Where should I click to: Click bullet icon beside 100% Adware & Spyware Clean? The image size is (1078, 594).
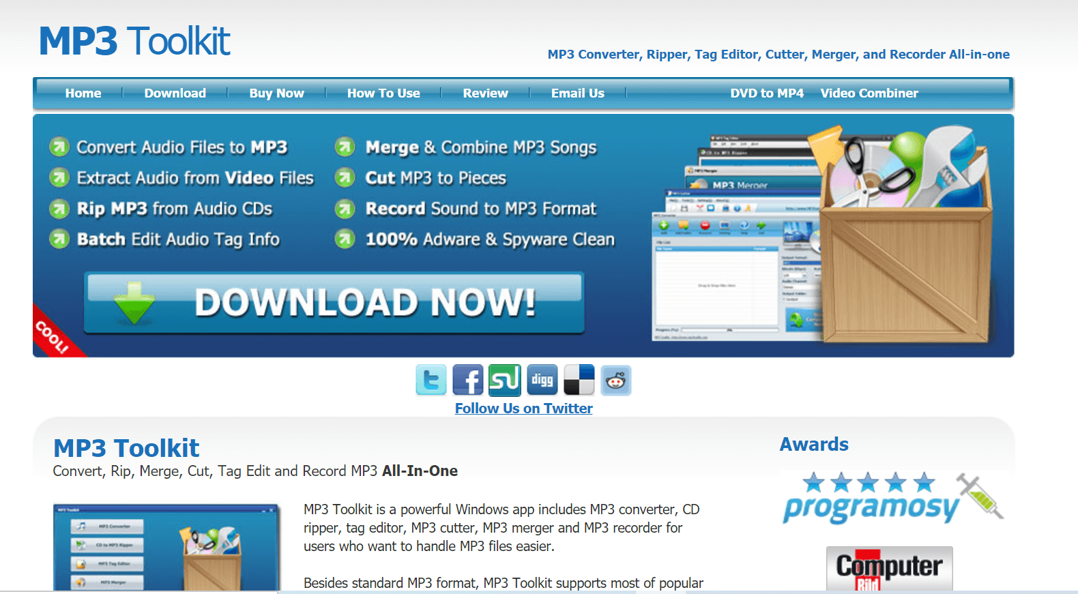(345, 239)
